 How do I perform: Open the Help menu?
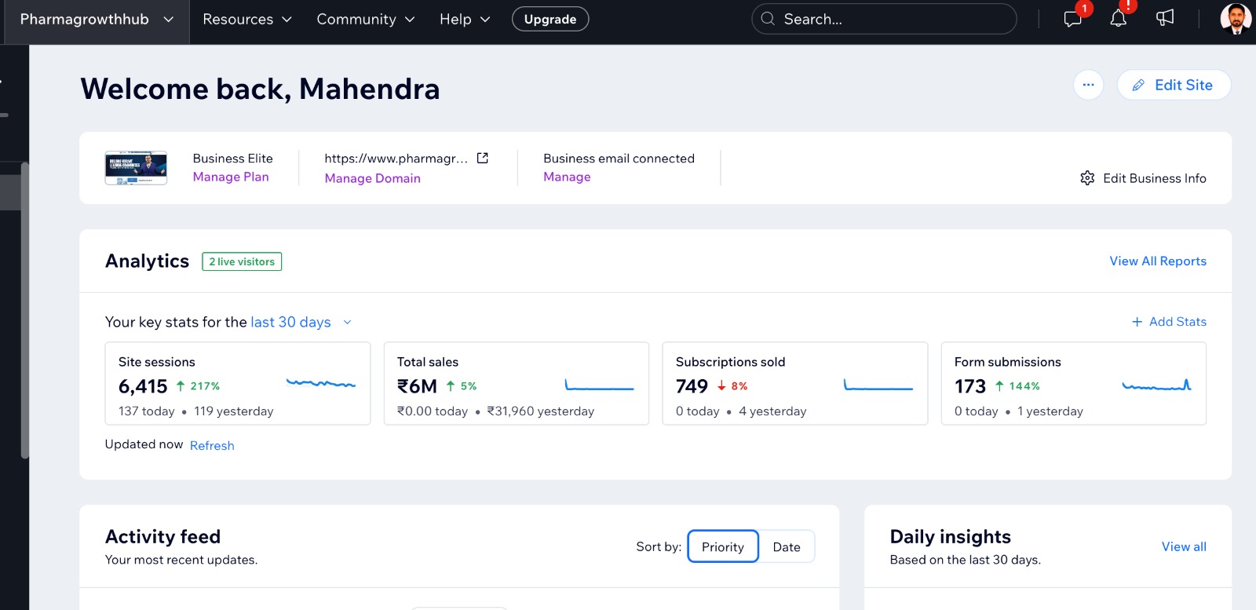point(464,20)
